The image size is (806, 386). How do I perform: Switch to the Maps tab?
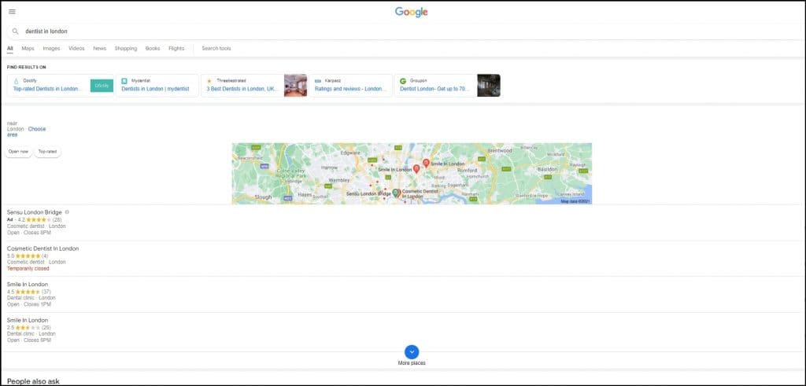(x=28, y=49)
